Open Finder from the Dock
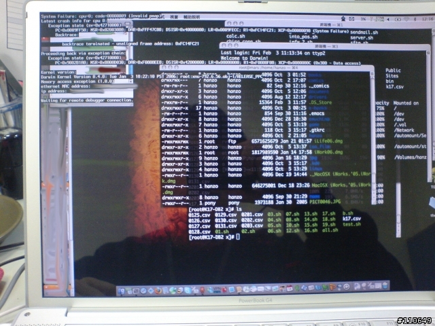This screenshot has width=435, height=326. tap(121, 291)
